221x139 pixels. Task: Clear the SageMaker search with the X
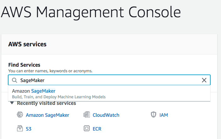point(204,80)
